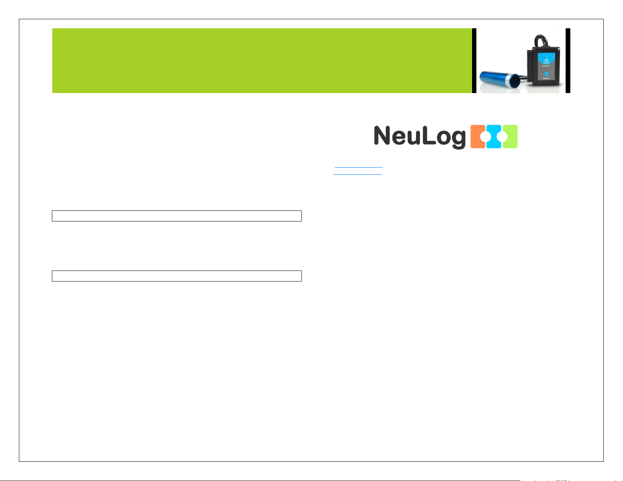Viewport: 623px width, 481px height.
Task: Click the black bar right of the product photo
Action: point(568,60)
